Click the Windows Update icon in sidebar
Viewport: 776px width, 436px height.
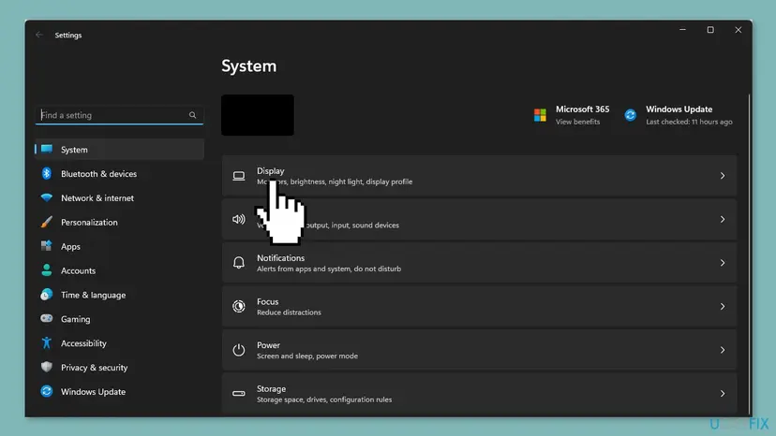tap(47, 391)
